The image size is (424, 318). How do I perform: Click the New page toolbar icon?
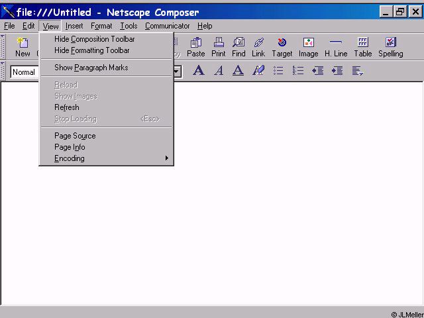[23, 47]
